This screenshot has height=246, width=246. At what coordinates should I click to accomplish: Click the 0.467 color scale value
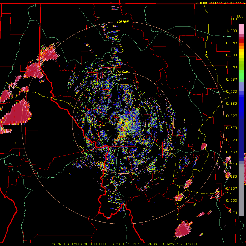(232, 152)
